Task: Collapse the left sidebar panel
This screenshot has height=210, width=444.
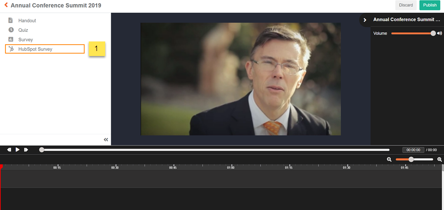Action: pos(106,140)
